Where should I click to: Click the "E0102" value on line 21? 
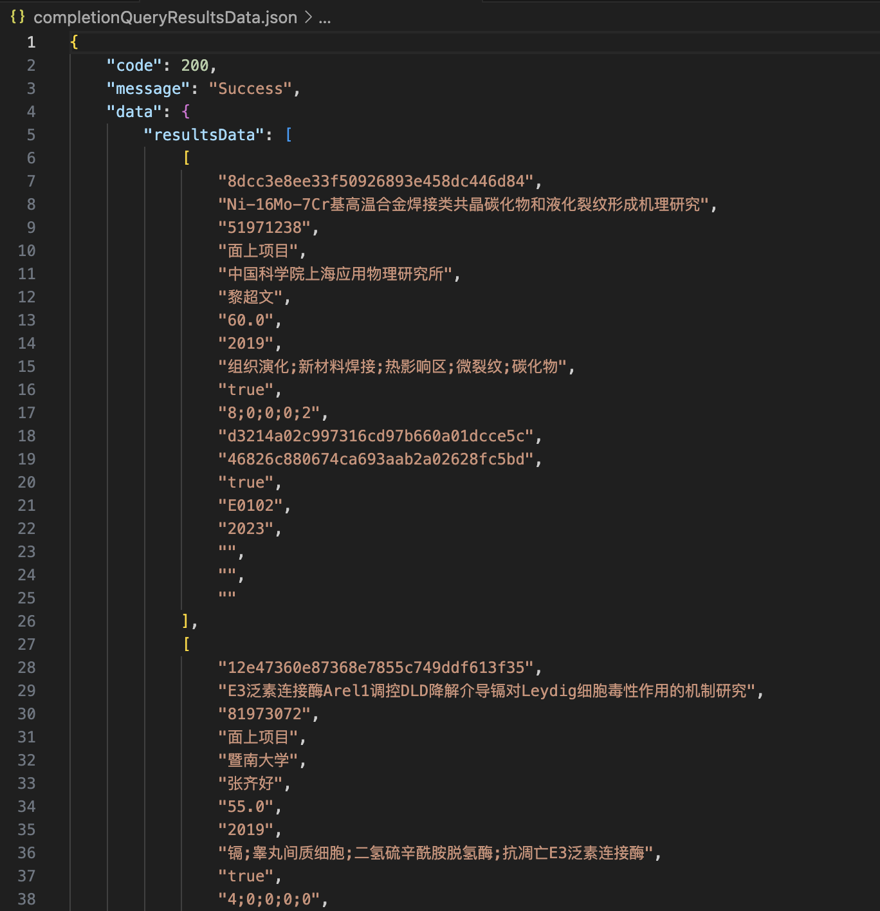251,505
